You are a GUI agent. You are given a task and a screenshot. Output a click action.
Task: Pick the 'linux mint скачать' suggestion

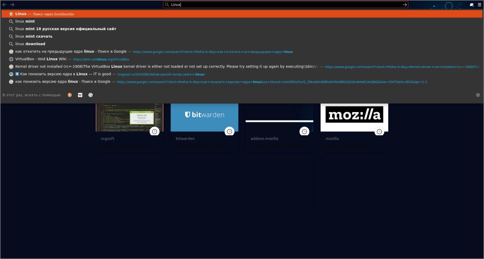(242, 36)
